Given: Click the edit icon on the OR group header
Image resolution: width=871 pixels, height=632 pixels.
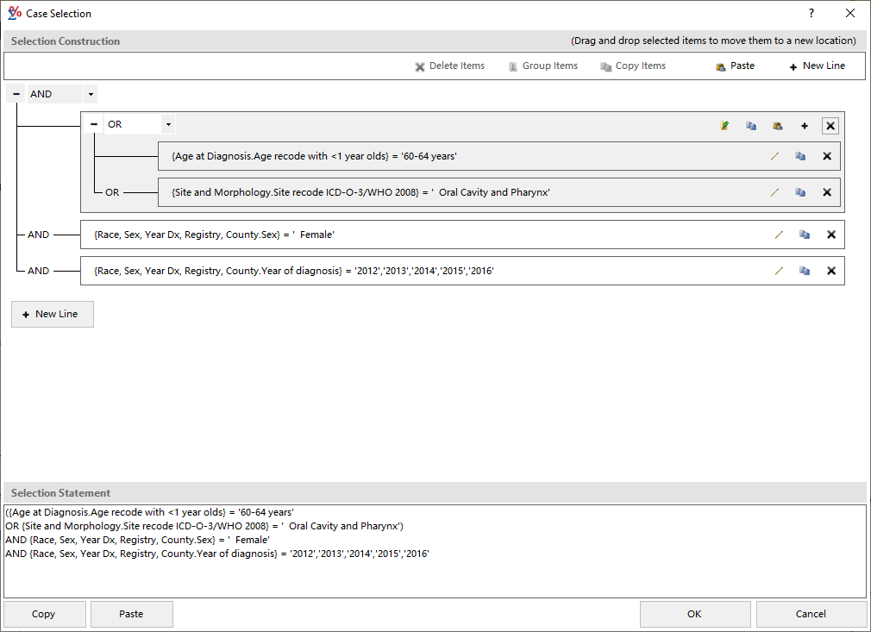Looking at the screenshot, I should point(724,125).
